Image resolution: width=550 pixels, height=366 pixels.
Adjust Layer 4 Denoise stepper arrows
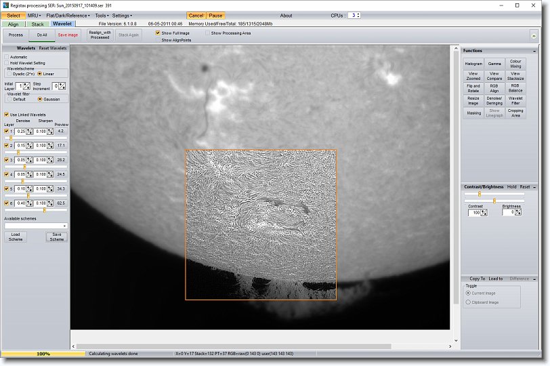point(29,174)
